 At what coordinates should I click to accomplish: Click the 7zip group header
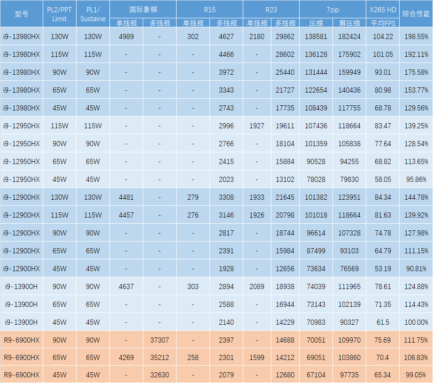coord(332,9)
